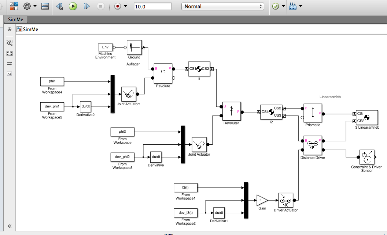Open Model Configuration Parameters gear
This screenshot has width=387, height=235.
pos(27,6)
